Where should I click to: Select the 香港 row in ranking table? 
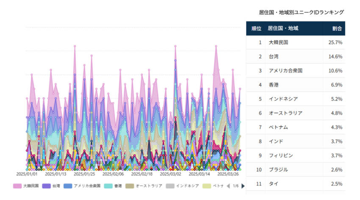click(296, 85)
